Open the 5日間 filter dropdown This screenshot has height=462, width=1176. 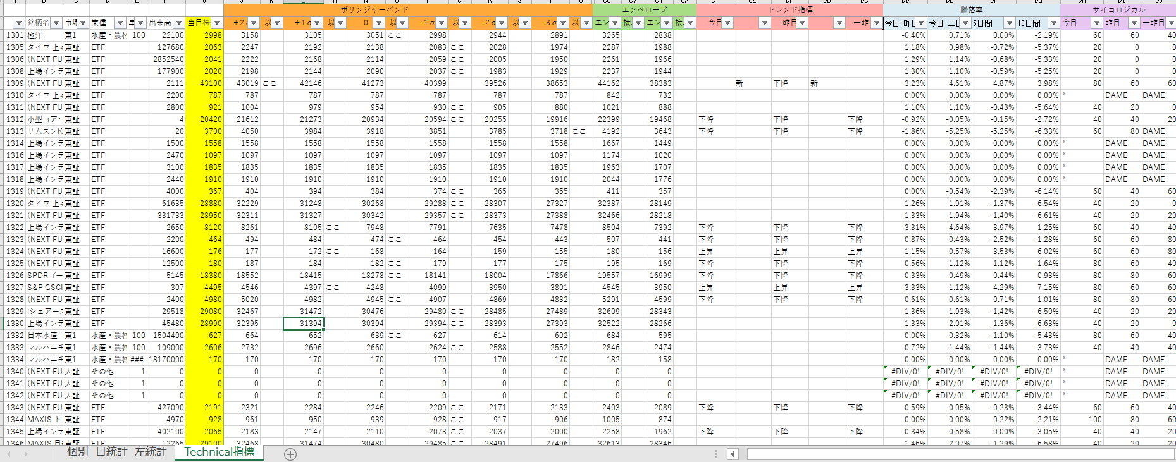coord(1010,23)
